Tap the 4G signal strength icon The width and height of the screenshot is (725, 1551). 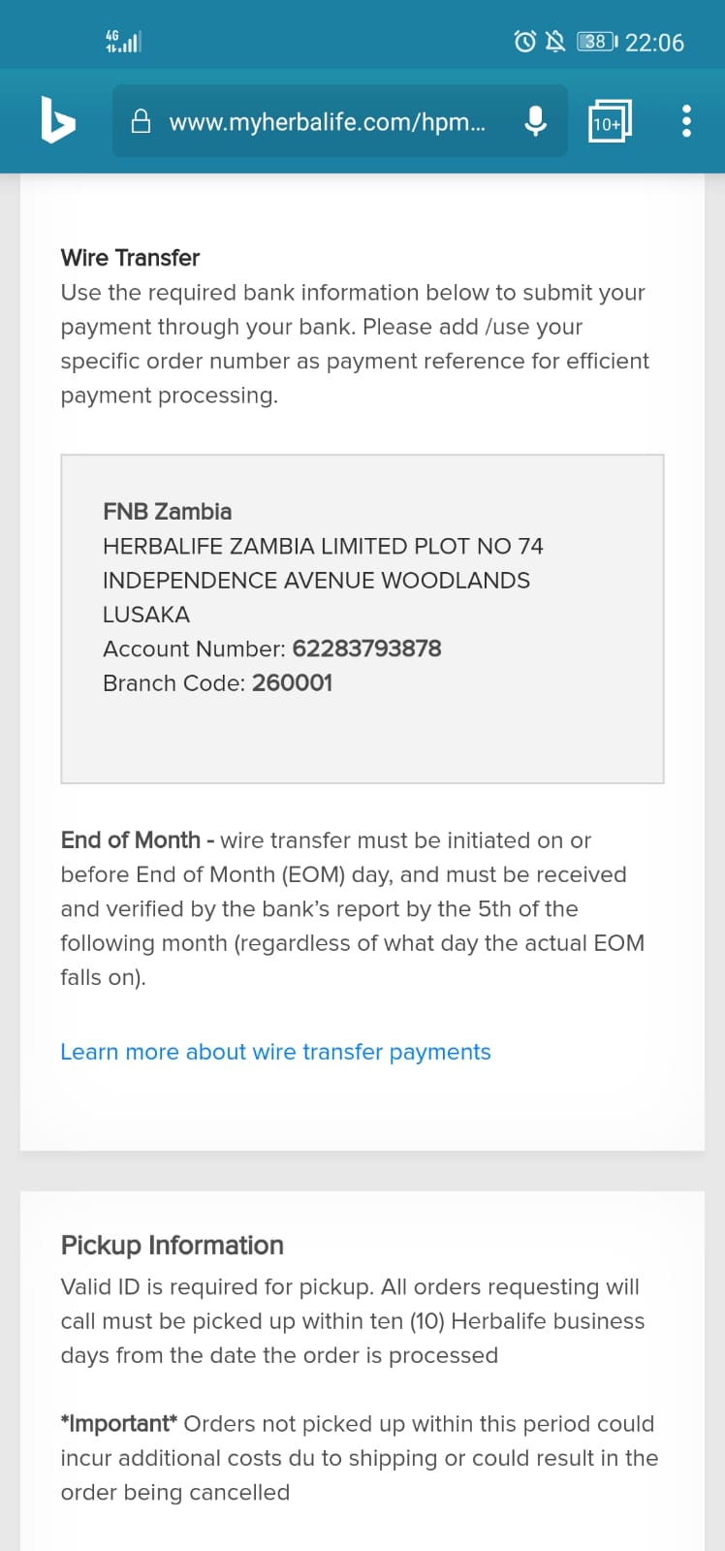point(123,41)
